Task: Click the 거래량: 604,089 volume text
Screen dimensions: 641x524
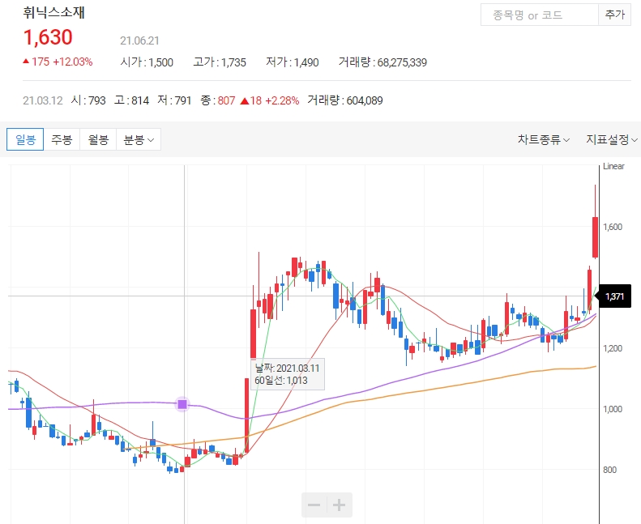Action: pyautogui.click(x=345, y=100)
